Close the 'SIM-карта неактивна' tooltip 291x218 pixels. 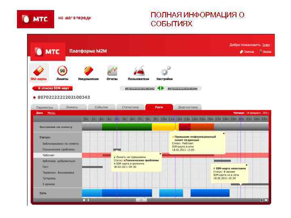coord(247,165)
